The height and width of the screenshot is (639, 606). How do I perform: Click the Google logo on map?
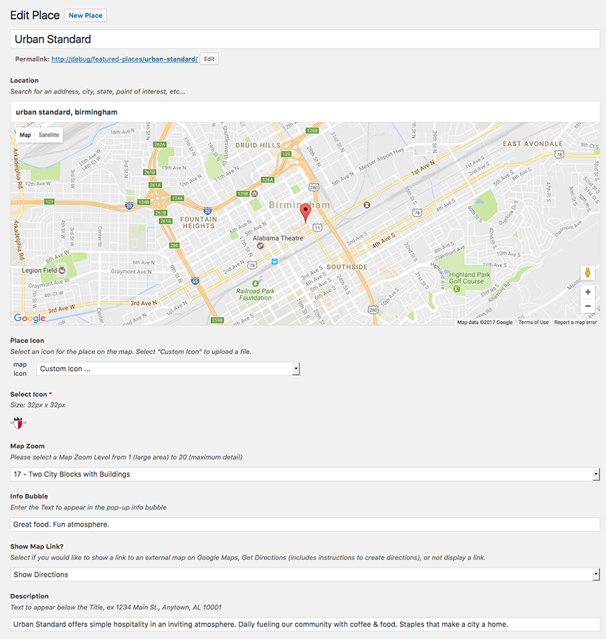30,318
